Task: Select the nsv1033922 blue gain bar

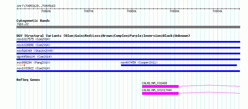Action: click(128, 71)
